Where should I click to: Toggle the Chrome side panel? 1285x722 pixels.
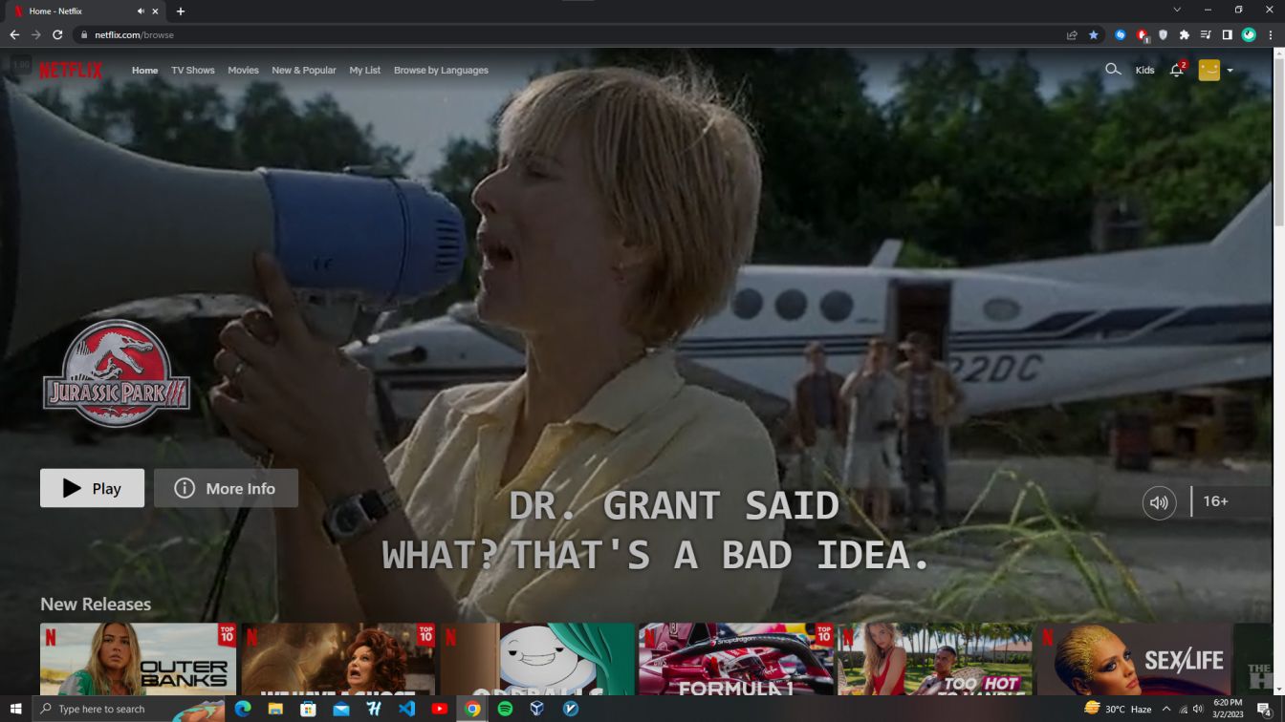tap(1227, 34)
